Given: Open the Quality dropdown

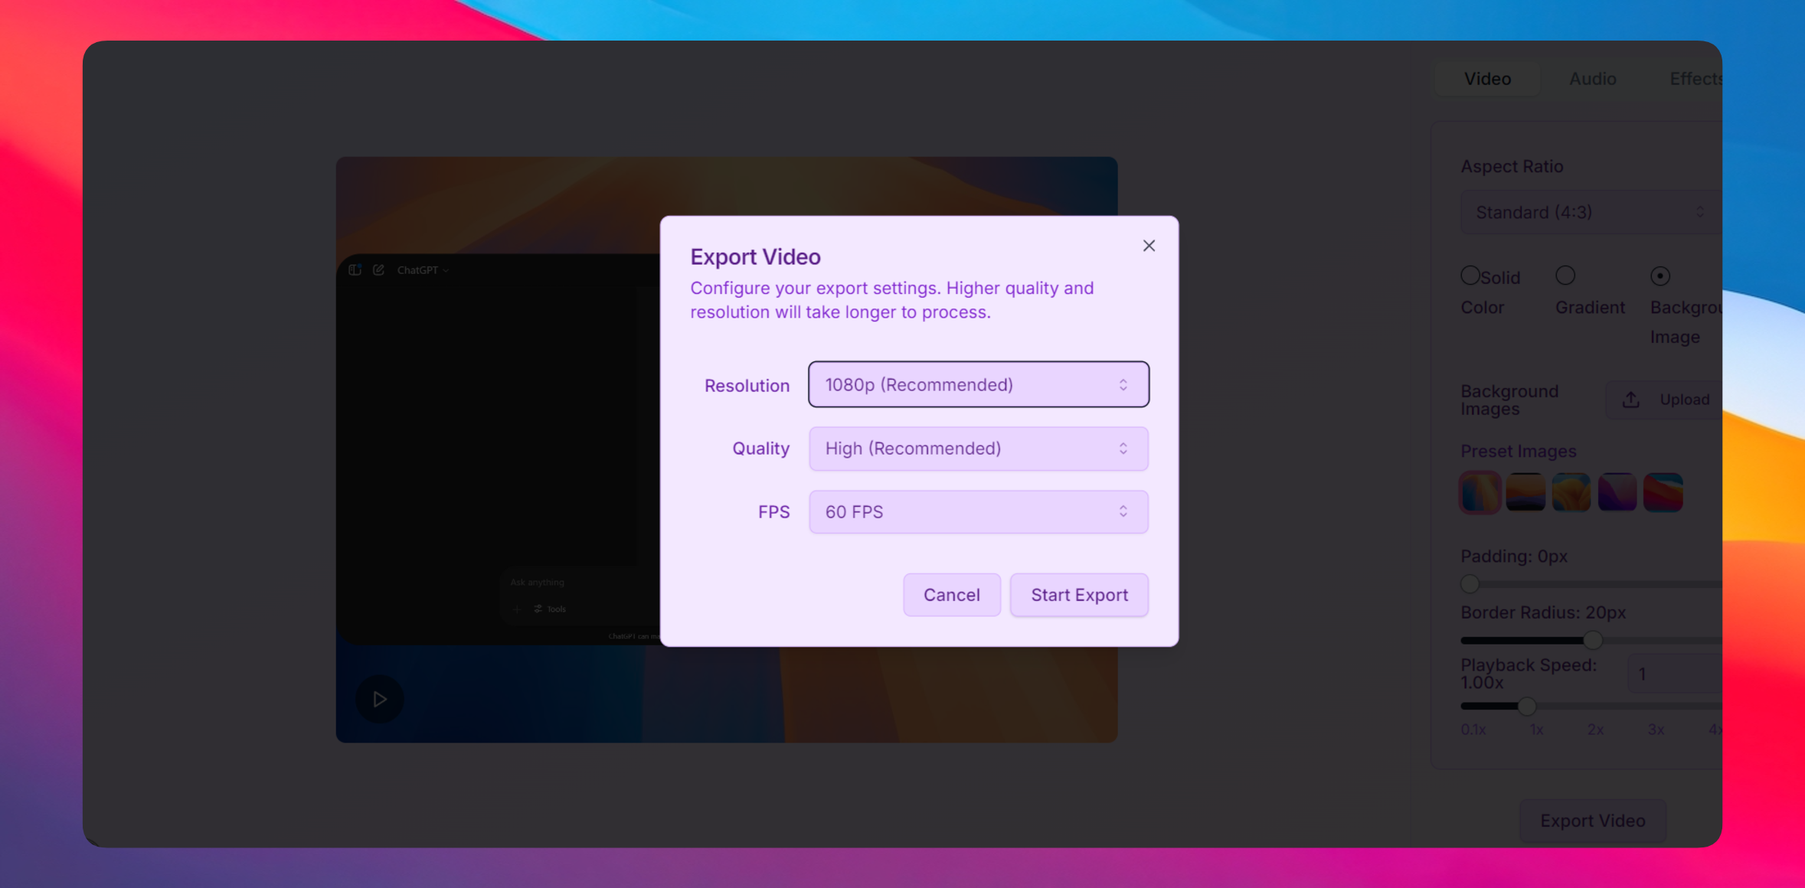Looking at the screenshot, I should 978,449.
